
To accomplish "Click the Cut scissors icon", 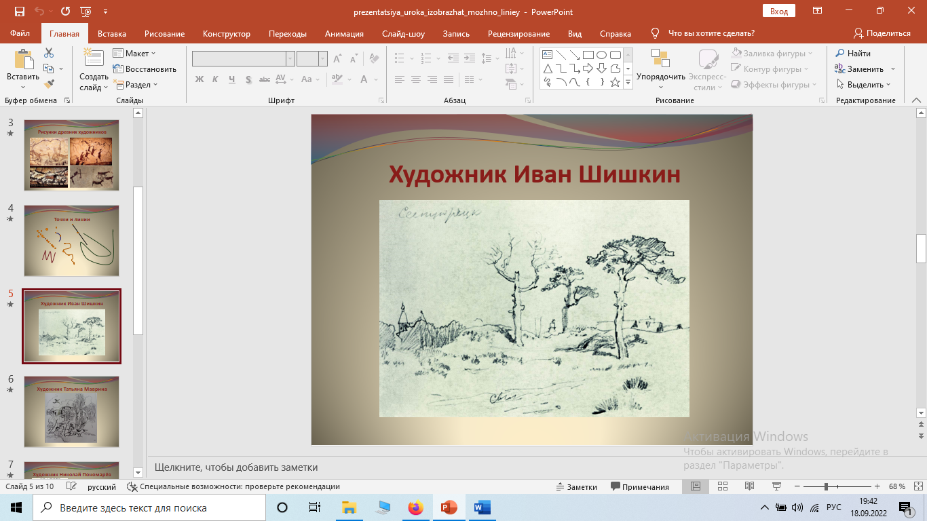I will 49,53.
